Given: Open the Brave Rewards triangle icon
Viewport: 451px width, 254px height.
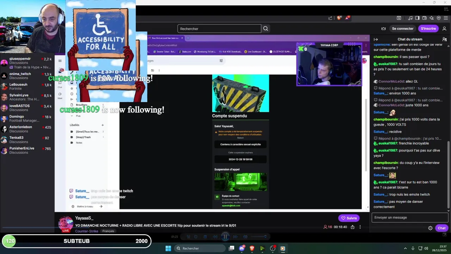Looking at the screenshot, I should click(347, 18).
